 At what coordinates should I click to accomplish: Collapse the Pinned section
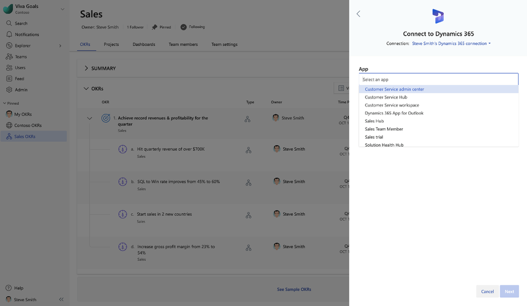5,103
